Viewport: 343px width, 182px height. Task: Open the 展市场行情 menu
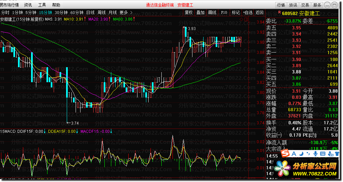[x=9, y=5]
